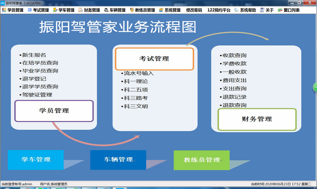This screenshot has width=317, height=189.
Task: Click the blue 车辆管理 flowchart block
Action: coord(118,160)
